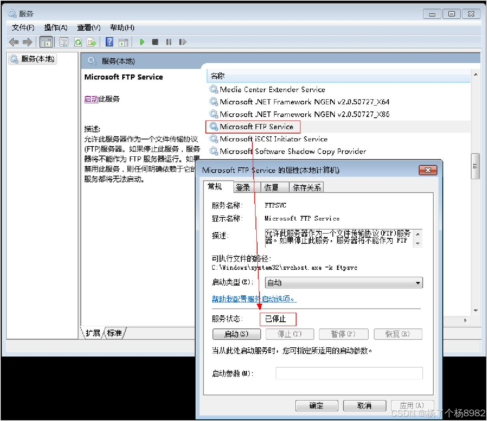Image resolution: width=487 pixels, height=421 pixels.
Task: Click the 名称 column header
Action: click(338, 76)
